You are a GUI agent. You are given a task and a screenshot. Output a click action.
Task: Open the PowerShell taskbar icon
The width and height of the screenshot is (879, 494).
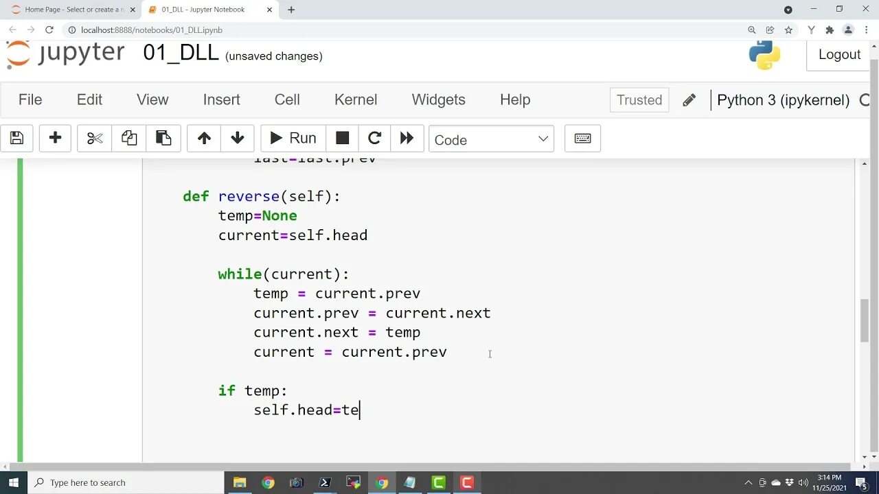325,482
